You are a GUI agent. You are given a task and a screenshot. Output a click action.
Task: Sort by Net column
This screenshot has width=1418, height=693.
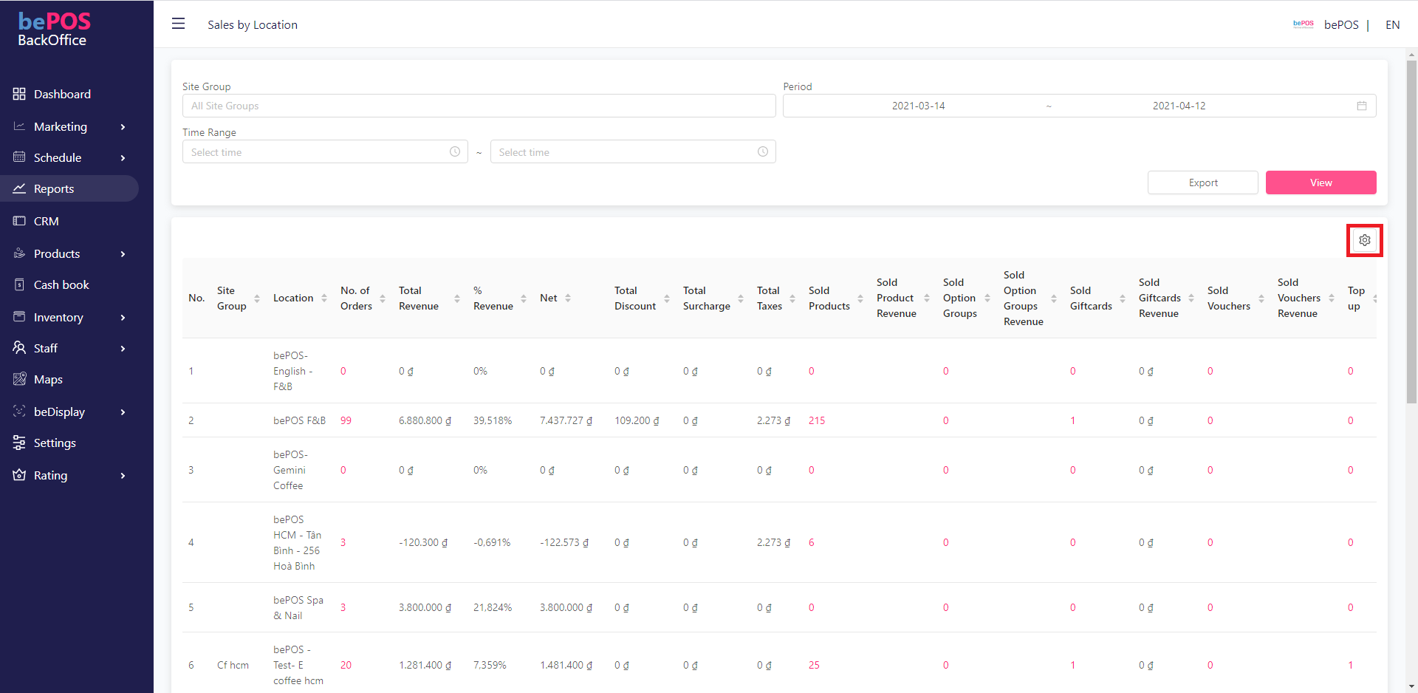[568, 298]
